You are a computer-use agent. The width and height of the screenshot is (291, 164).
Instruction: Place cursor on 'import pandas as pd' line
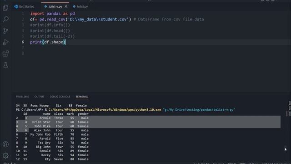(53, 14)
